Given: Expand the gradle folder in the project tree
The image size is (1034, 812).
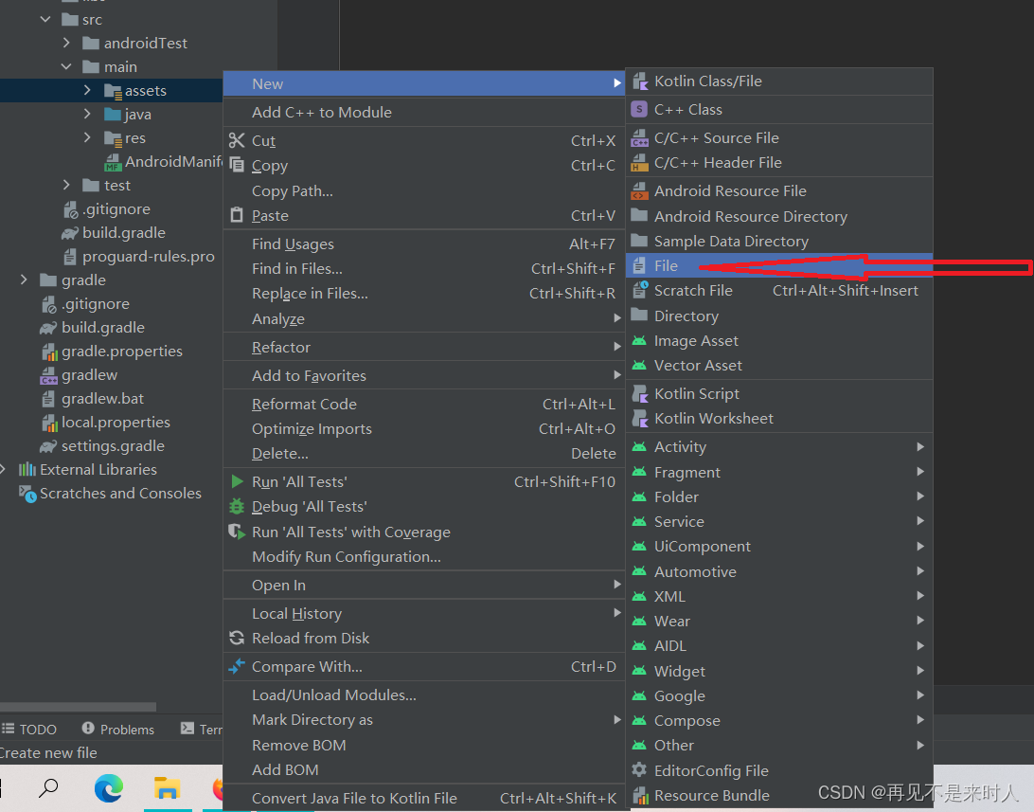Looking at the screenshot, I should click(x=22, y=280).
